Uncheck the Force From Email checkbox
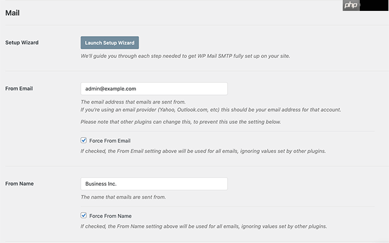This screenshot has width=389, height=243. (84, 140)
